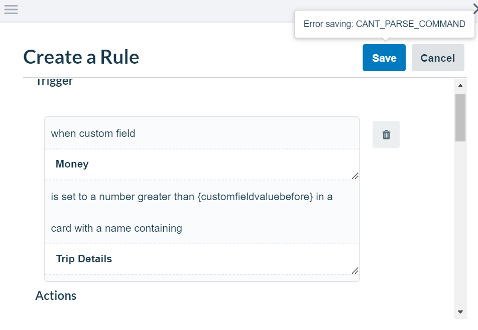478x330 pixels.
Task: Click the Money field resize handle
Action: pyautogui.click(x=355, y=176)
